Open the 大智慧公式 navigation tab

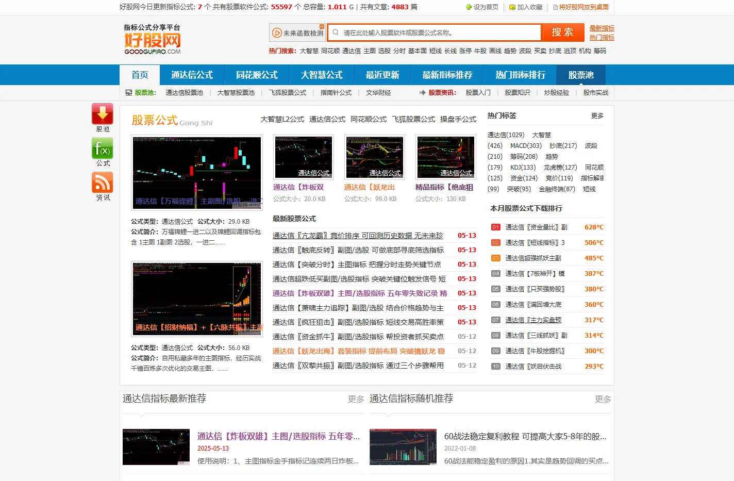[322, 75]
